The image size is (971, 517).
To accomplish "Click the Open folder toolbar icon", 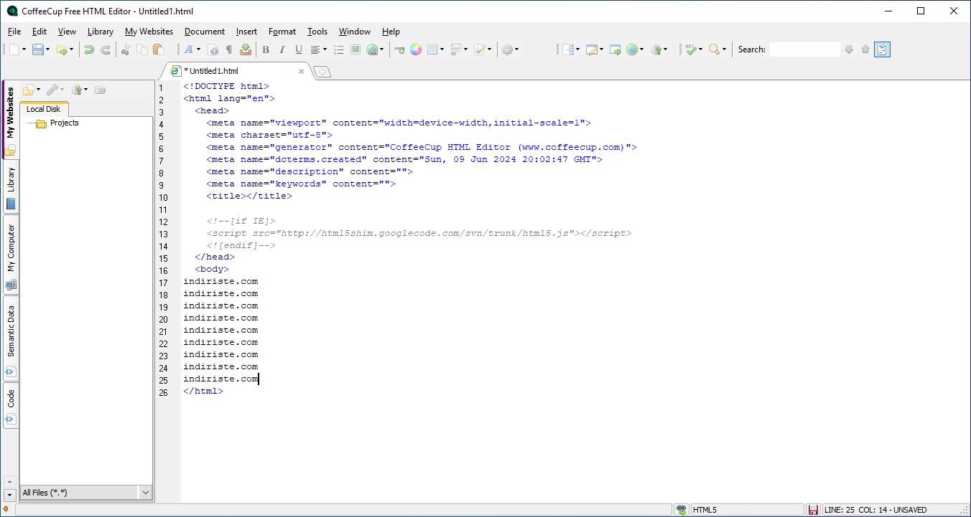I will point(62,49).
